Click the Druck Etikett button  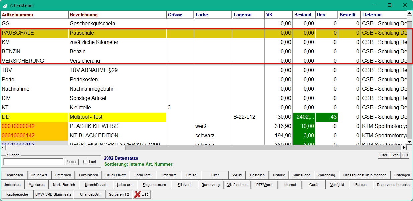coord(115,175)
